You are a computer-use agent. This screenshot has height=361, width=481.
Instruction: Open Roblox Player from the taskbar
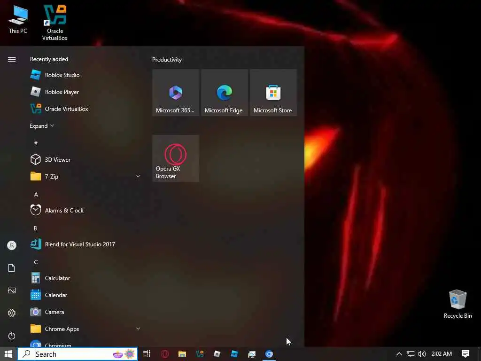[x=217, y=354]
